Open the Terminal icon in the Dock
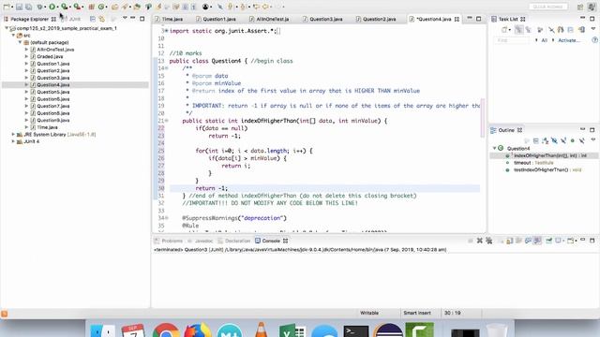This screenshot has height=337, width=600. [356, 330]
